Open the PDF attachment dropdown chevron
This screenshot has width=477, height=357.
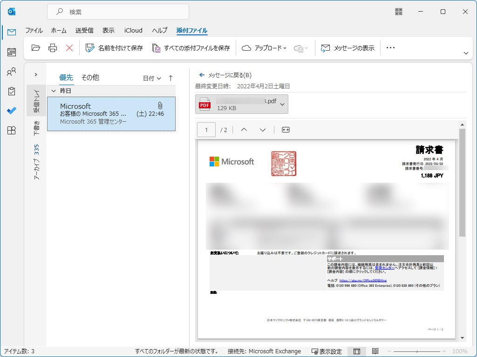click(281, 104)
